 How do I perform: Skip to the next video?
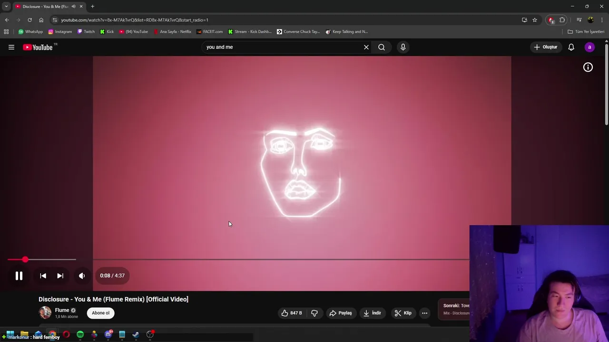pyautogui.click(x=60, y=275)
